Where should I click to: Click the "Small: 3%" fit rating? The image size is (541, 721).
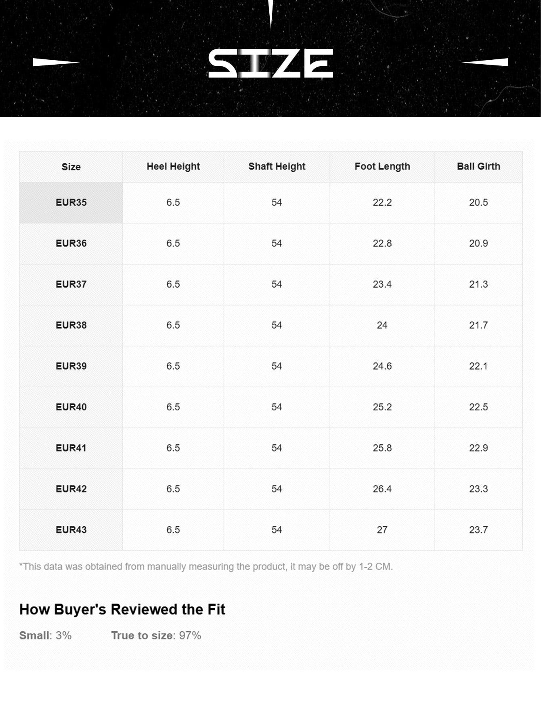(x=45, y=635)
